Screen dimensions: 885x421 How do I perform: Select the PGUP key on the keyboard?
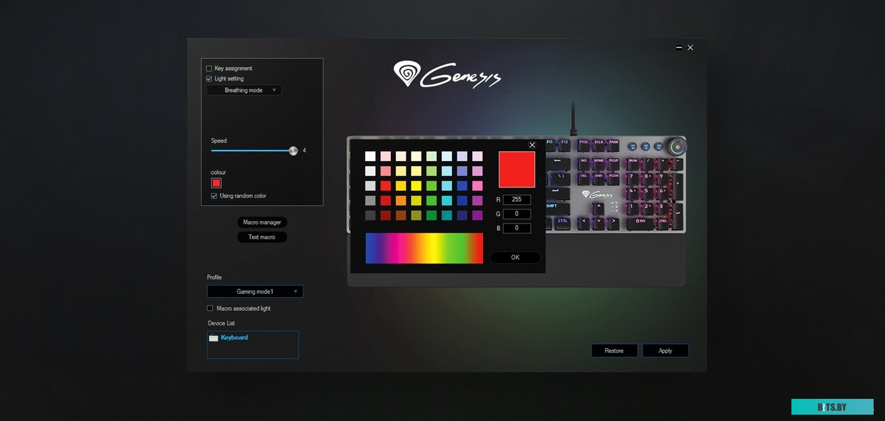pos(614,164)
